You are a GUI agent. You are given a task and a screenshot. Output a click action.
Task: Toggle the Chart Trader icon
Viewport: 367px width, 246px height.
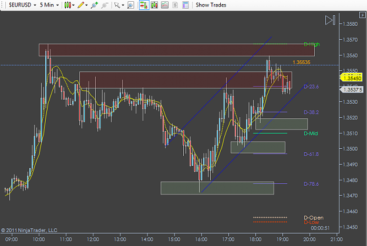144,5
